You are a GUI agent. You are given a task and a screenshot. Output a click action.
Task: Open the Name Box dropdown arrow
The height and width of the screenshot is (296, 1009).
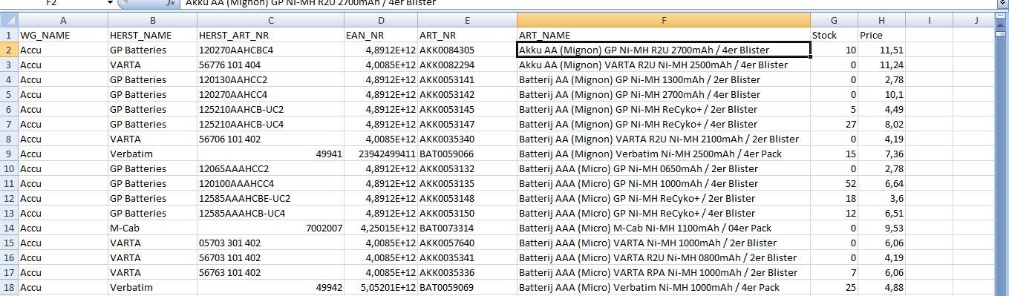pyautogui.click(x=110, y=3)
